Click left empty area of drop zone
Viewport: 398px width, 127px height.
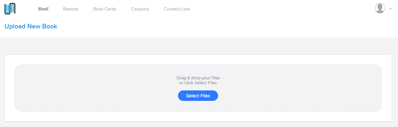81,88
